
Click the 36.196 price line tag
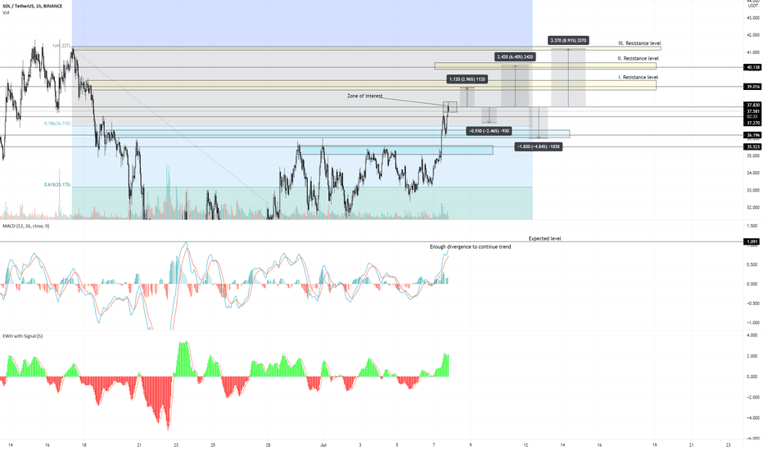pyautogui.click(x=753, y=135)
